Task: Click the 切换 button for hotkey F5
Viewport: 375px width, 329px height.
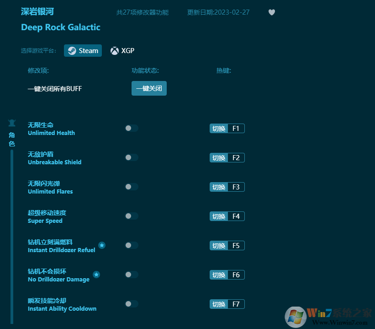Action: pos(219,246)
